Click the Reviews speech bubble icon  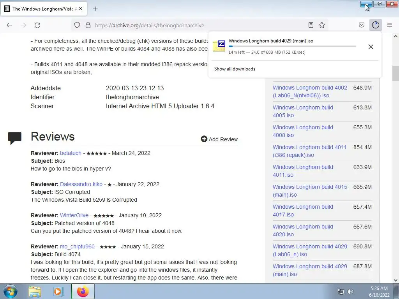click(x=14, y=138)
